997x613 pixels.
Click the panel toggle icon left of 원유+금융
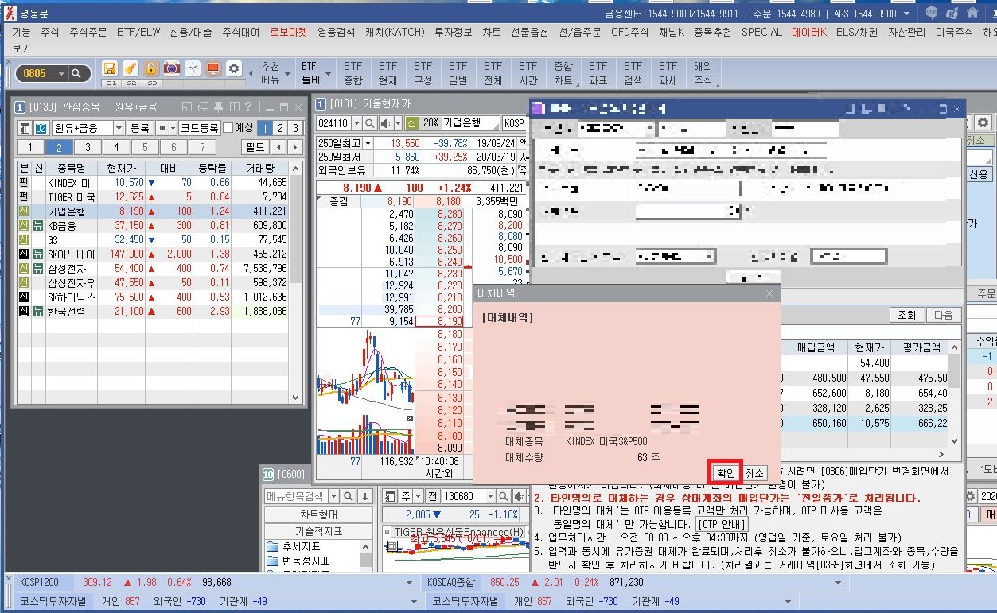click(x=25, y=128)
